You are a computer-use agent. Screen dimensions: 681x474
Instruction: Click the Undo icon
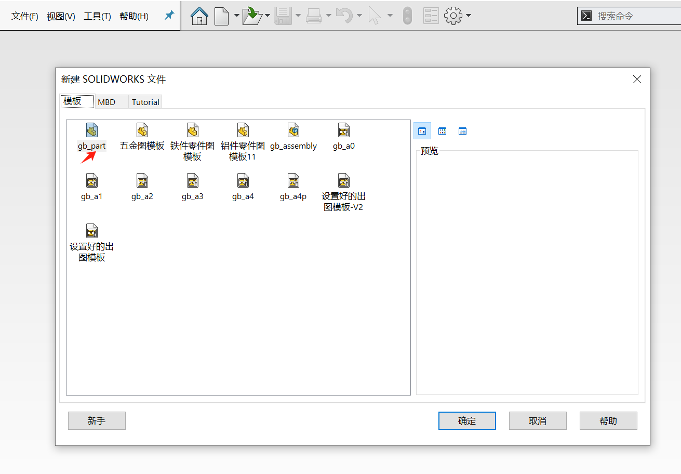(x=344, y=16)
